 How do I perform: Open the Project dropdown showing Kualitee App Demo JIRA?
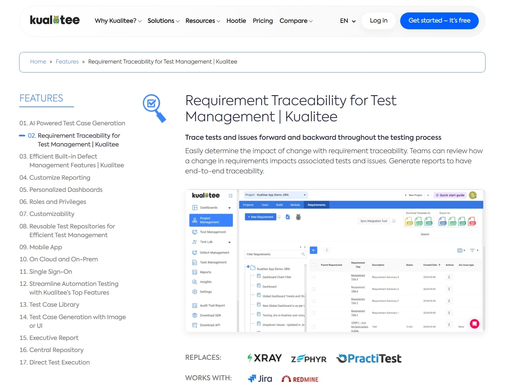pyautogui.click(x=275, y=195)
